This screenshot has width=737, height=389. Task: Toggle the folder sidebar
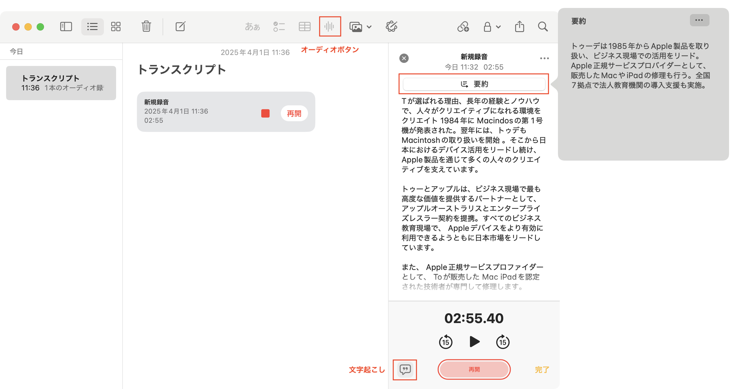click(x=66, y=27)
